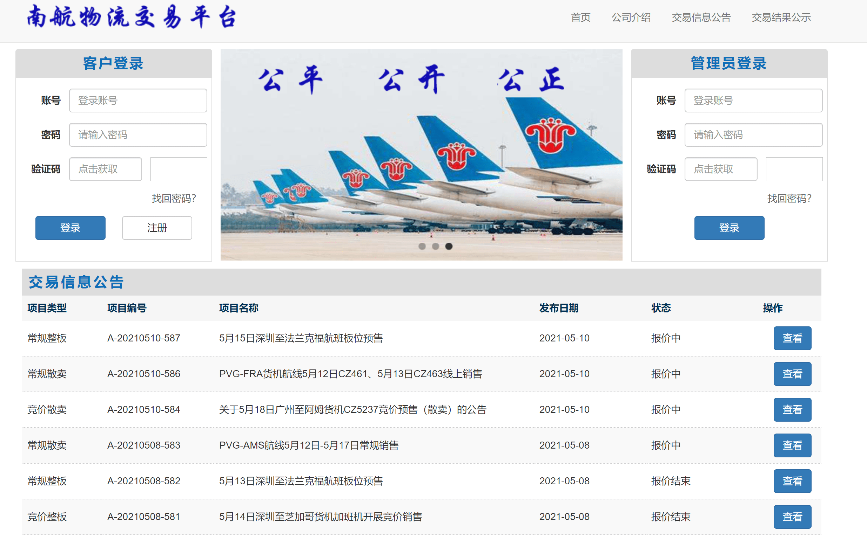Select the first carousel indicator dot

[x=422, y=246]
